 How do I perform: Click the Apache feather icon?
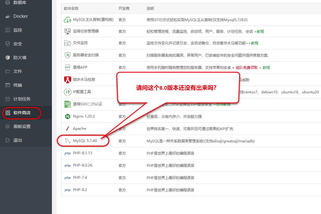[x=67, y=129]
